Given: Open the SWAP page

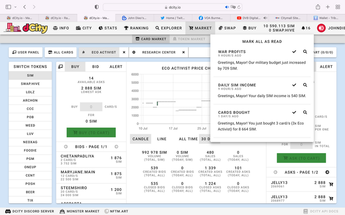Looking at the screenshot, I should (227, 28).
